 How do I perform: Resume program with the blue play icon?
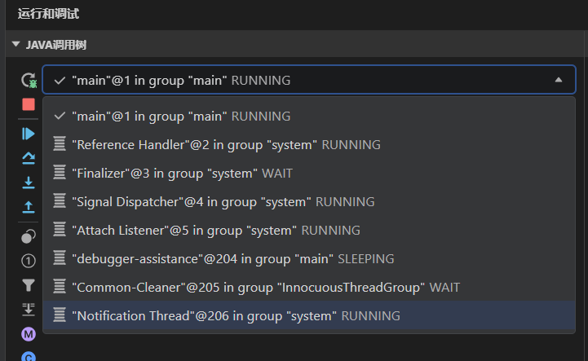click(x=29, y=134)
